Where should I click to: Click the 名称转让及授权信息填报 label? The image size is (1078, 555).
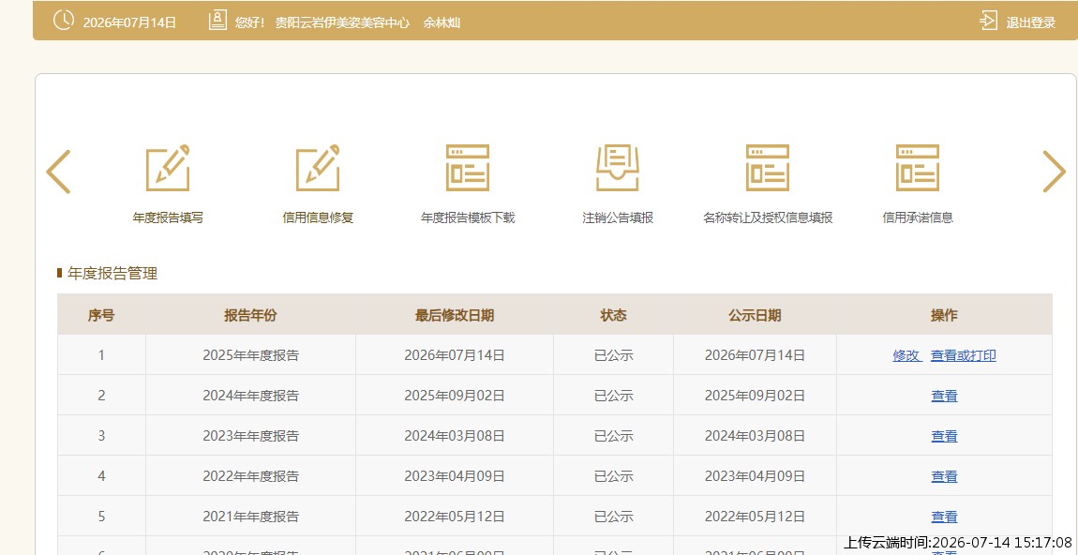(x=767, y=218)
